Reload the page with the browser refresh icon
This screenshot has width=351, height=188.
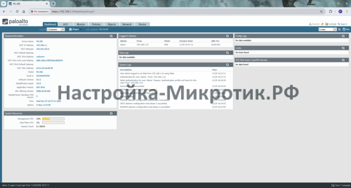click(x=17, y=11)
